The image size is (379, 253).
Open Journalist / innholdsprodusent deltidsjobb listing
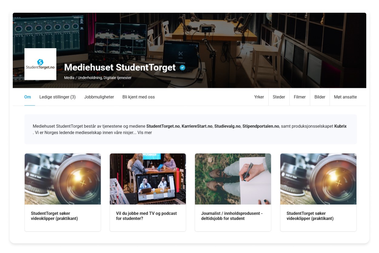pos(232,216)
